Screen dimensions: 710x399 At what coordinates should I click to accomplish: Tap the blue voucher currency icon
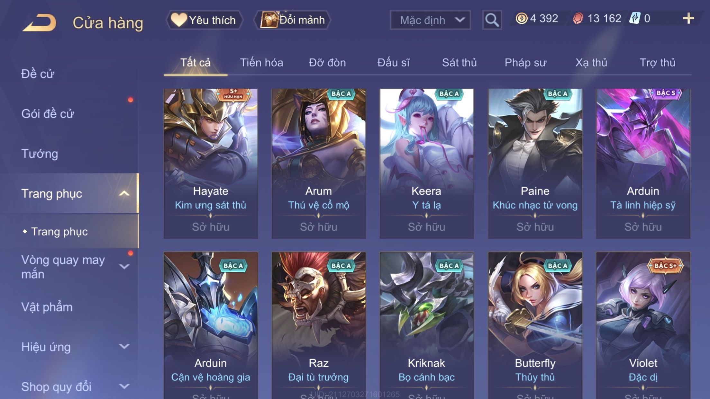(635, 18)
